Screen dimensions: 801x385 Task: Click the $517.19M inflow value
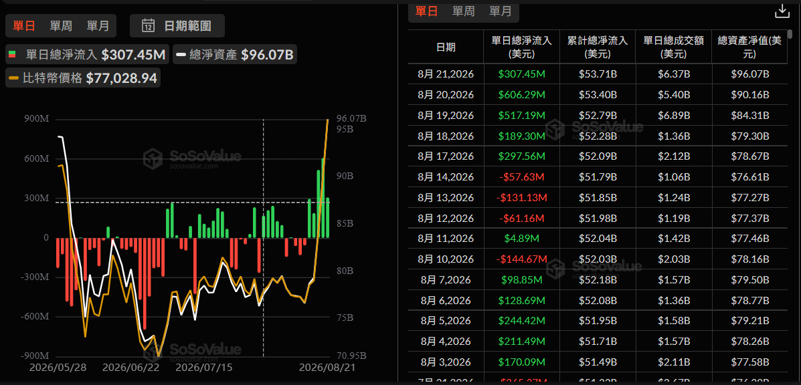tap(521, 115)
